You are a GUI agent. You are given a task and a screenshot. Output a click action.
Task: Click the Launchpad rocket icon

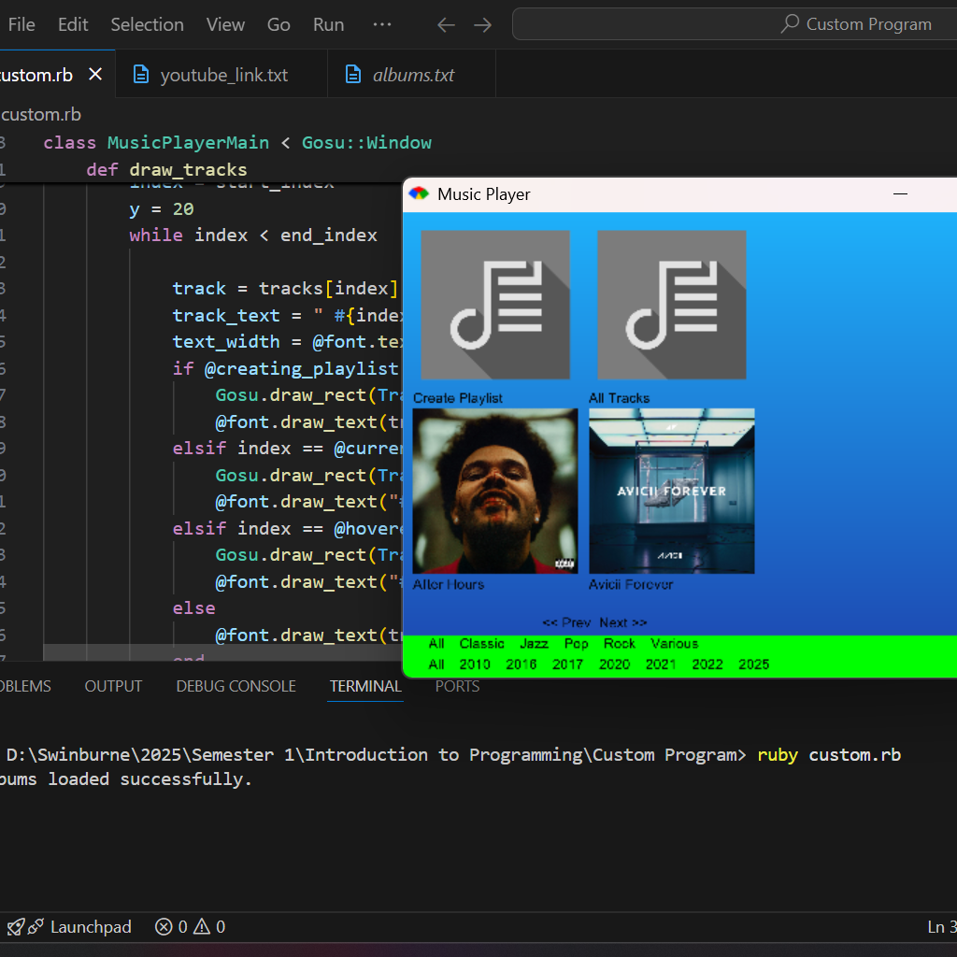tap(16, 926)
